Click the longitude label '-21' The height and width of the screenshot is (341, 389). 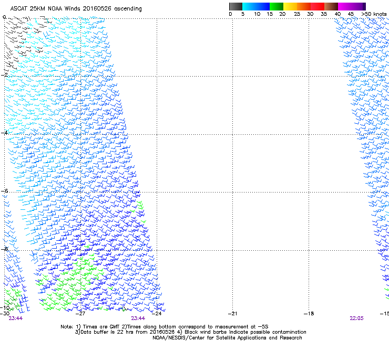[x=232, y=314]
